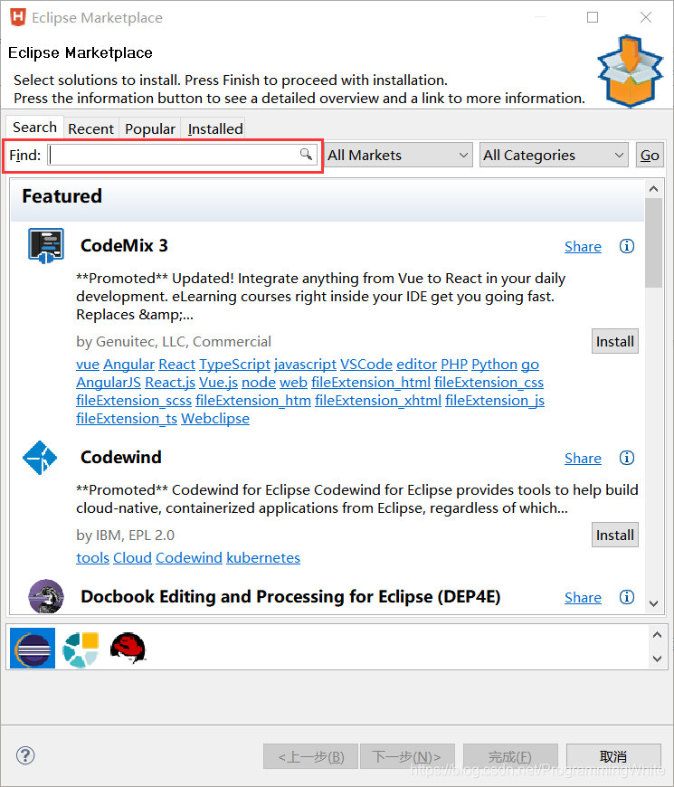Image resolution: width=674 pixels, height=787 pixels.
Task: Click the editor tag link
Action: pyautogui.click(x=416, y=365)
